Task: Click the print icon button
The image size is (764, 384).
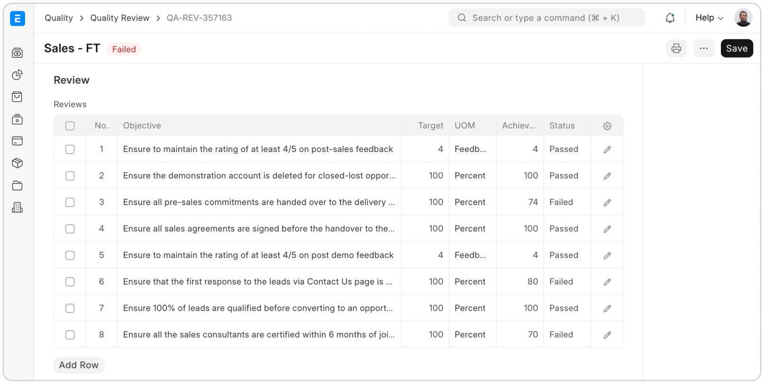Action: tap(676, 48)
